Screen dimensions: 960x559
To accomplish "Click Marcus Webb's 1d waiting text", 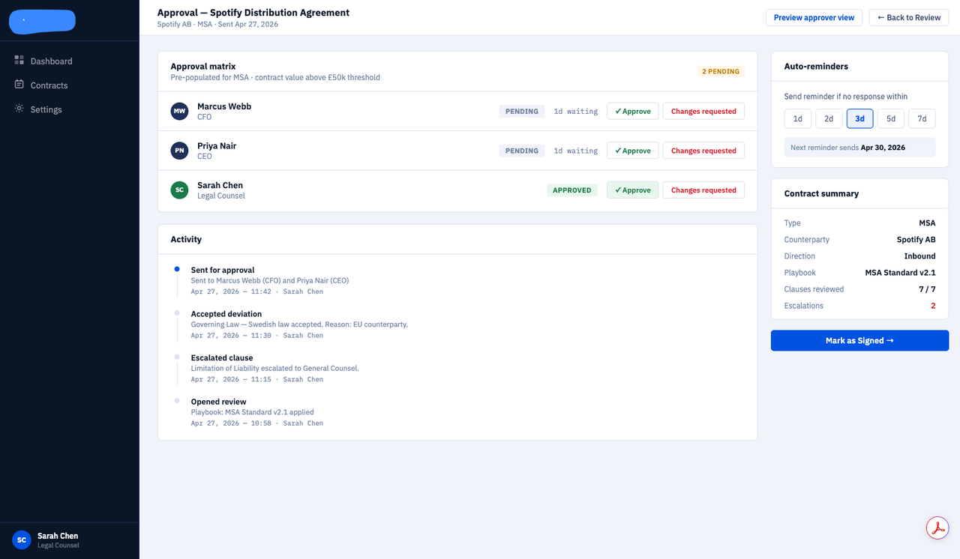I will coord(576,111).
